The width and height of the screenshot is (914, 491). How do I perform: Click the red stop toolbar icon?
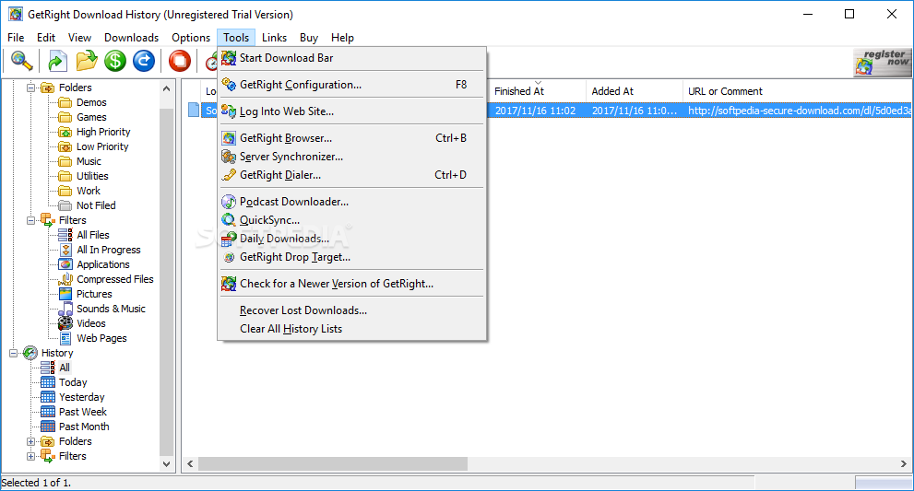pos(180,61)
